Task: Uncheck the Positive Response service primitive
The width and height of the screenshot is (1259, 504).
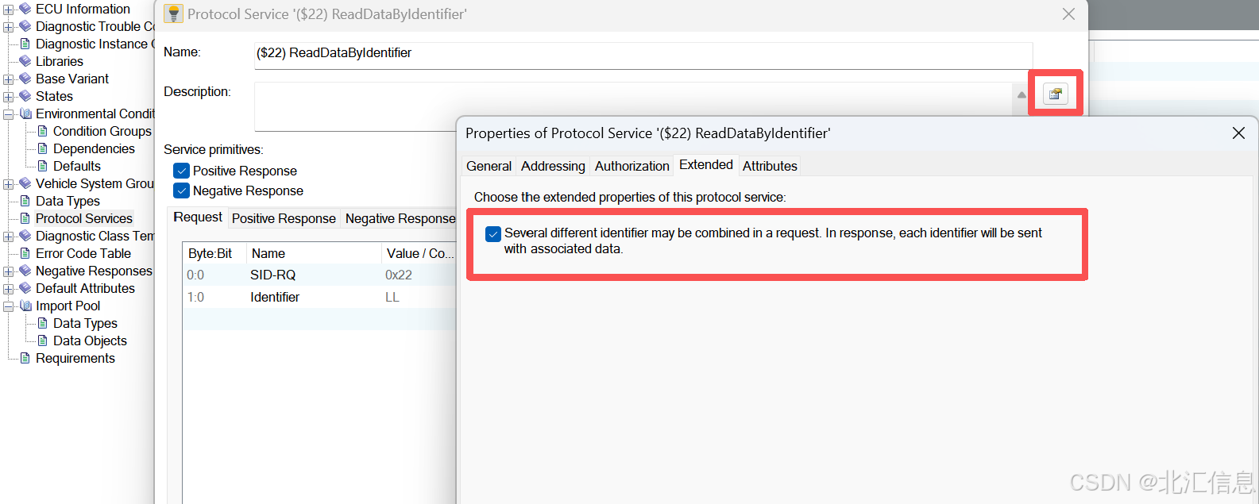Action: coord(182,171)
